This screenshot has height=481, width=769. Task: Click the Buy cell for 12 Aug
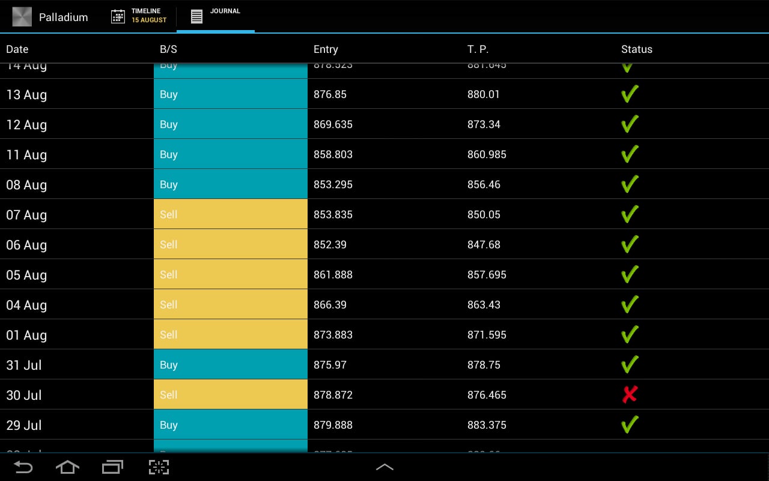(231, 124)
